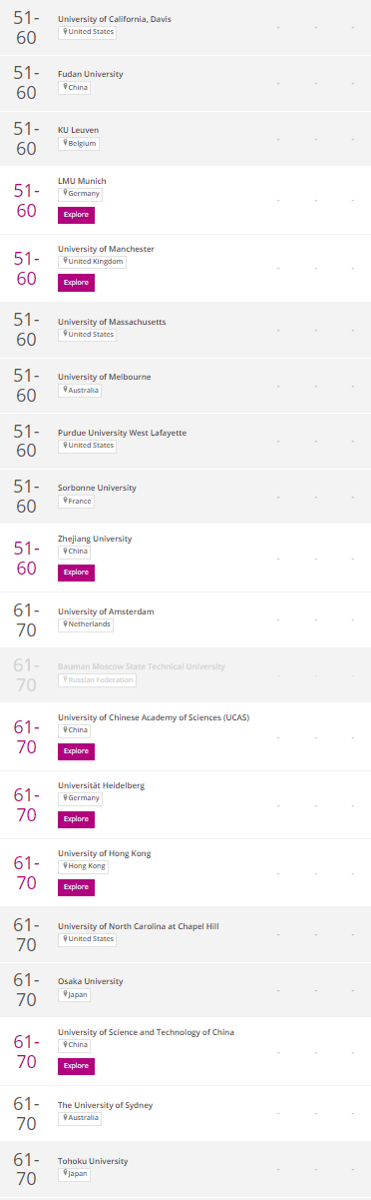This screenshot has width=371, height=1200.
Task: Click Explore for University of Science and Technology of China
Action: [x=76, y=1066]
